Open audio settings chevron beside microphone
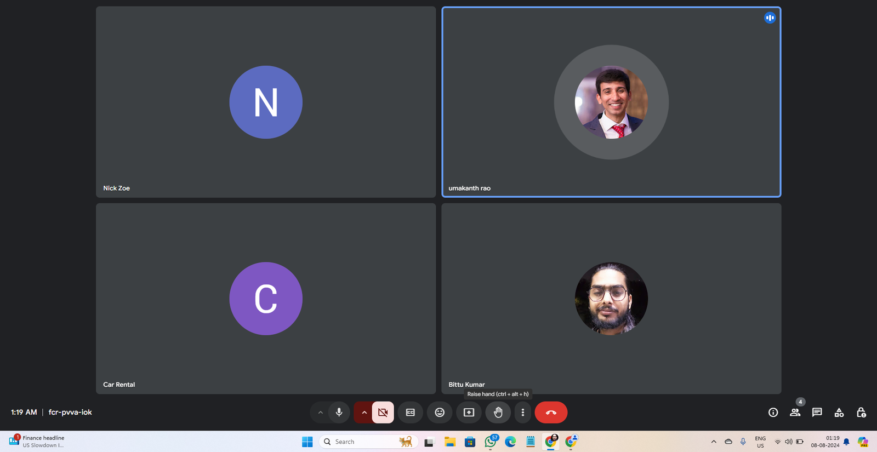Image resolution: width=877 pixels, height=452 pixels. (x=320, y=413)
